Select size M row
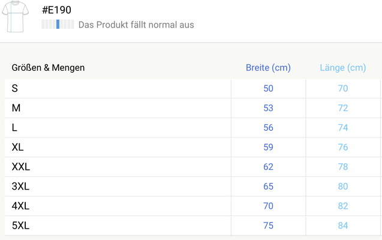 pos(16,108)
